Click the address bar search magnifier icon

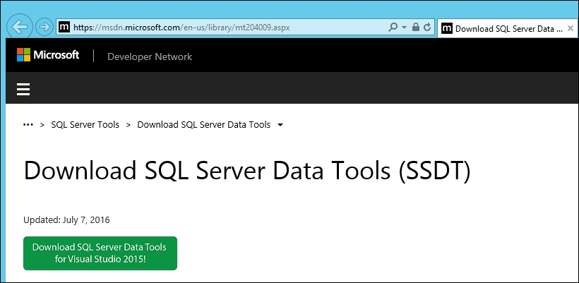point(393,27)
